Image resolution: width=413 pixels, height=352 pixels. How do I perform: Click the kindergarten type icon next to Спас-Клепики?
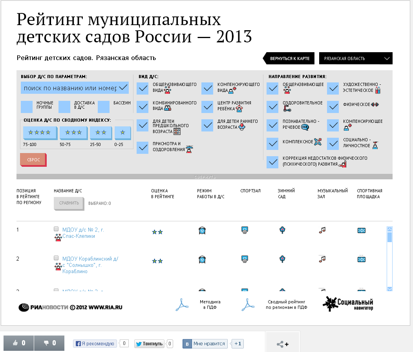click(x=58, y=237)
